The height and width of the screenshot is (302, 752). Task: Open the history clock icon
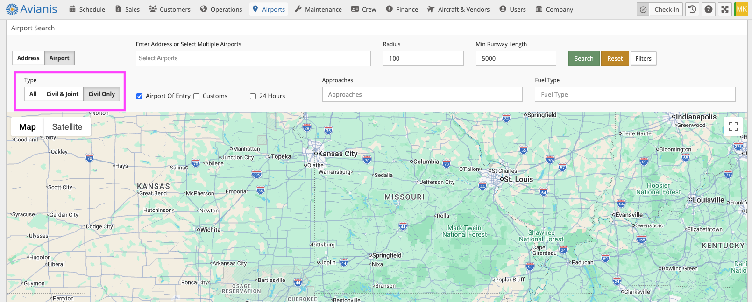coord(692,9)
